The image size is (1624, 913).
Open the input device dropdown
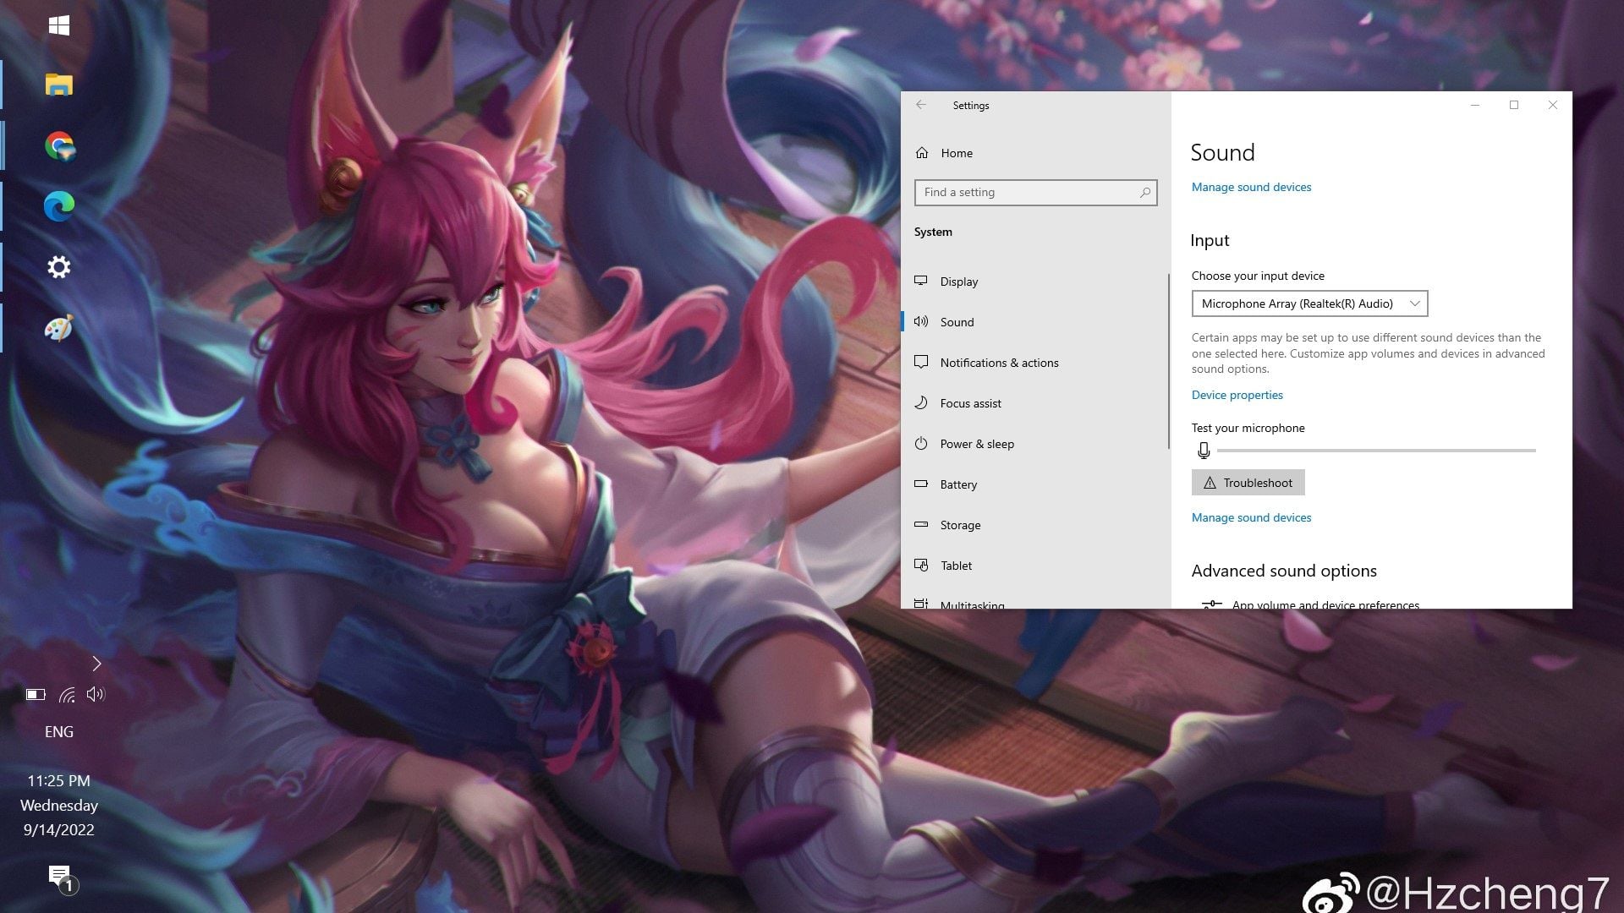pos(1309,303)
